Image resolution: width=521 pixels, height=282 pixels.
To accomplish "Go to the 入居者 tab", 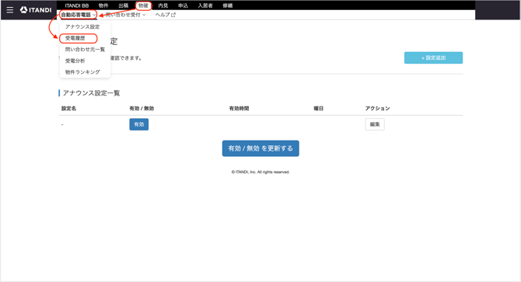I will pyautogui.click(x=205, y=5).
